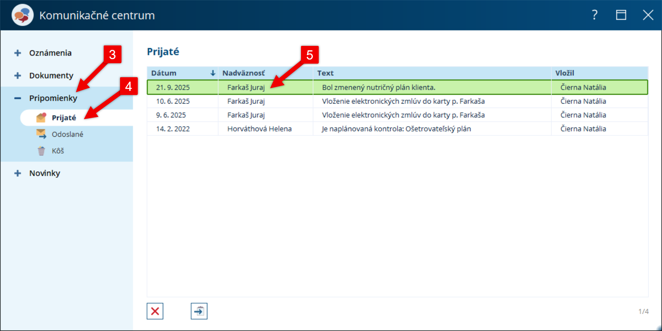
Task: Click Čierna Natália in the 14. 2. 2022 row
Action: click(583, 129)
